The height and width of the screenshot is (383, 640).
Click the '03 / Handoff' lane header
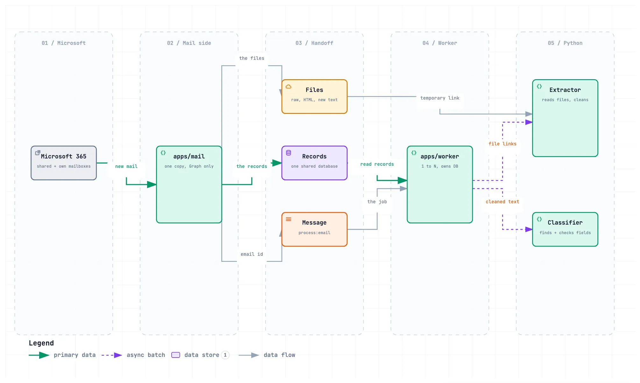point(315,43)
